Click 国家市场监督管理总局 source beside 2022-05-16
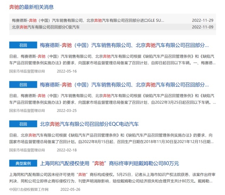This screenshot has width=225, height=195. 27,71
